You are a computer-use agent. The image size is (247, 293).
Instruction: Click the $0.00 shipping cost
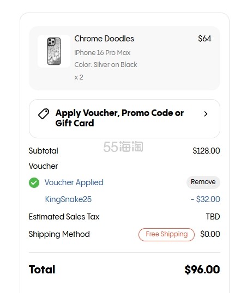coord(210,234)
